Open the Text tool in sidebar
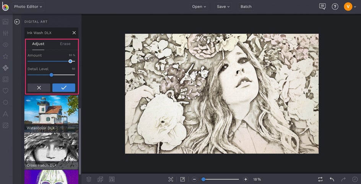 tap(5, 114)
